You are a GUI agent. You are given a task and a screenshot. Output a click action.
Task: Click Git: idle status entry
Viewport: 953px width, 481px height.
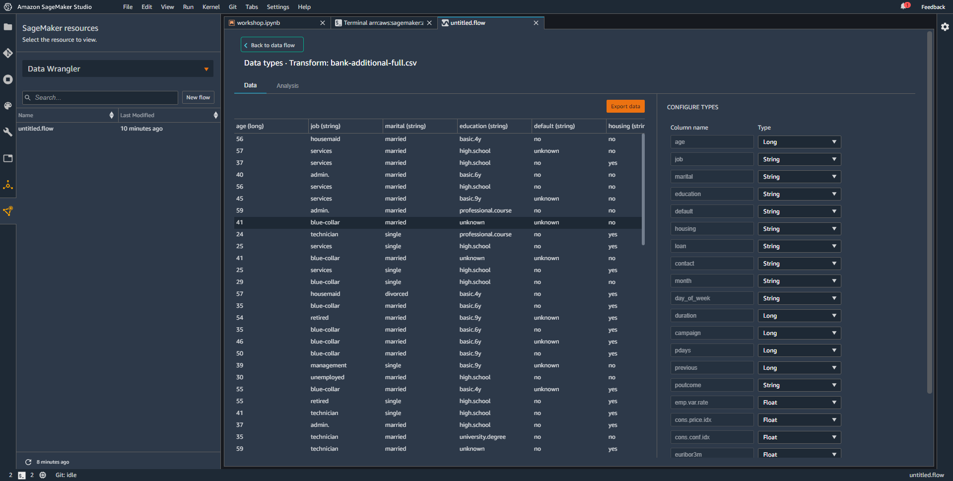[66, 475]
